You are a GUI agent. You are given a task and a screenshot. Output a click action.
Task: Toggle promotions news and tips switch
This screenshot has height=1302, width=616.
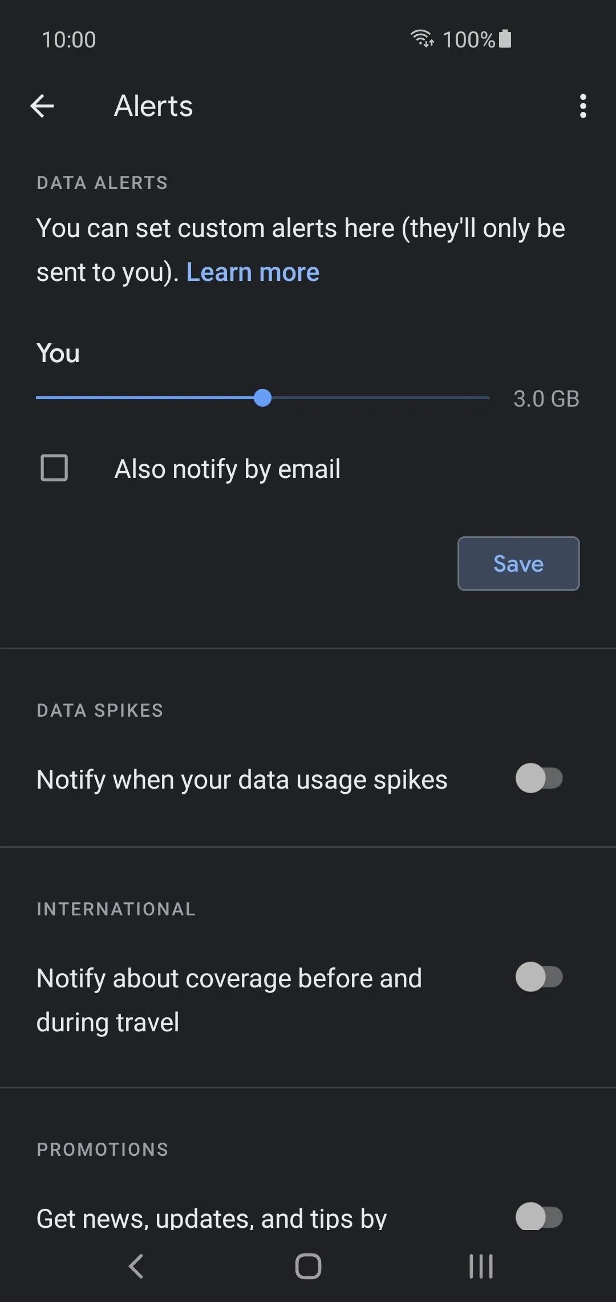539,1216
